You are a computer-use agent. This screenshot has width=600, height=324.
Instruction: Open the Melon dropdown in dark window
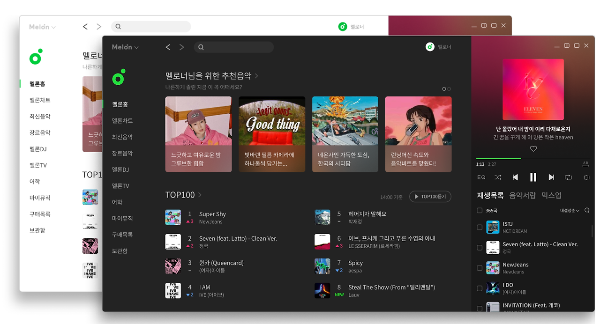click(x=125, y=47)
